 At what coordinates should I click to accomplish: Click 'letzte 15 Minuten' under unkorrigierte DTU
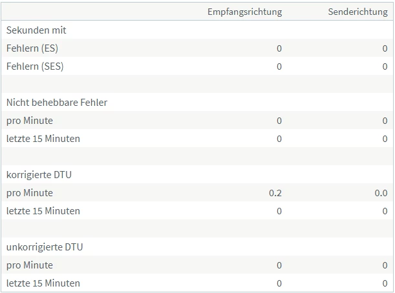tap(43, 283)
